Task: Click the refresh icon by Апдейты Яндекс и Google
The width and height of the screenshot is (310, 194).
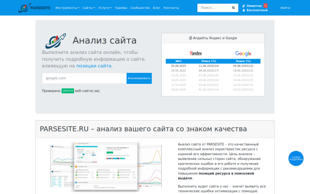Action: tap(190, 38)
